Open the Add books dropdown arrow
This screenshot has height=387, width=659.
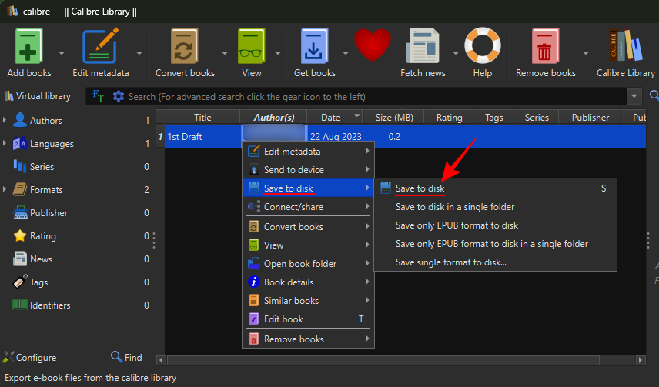(x=62, y=53)
